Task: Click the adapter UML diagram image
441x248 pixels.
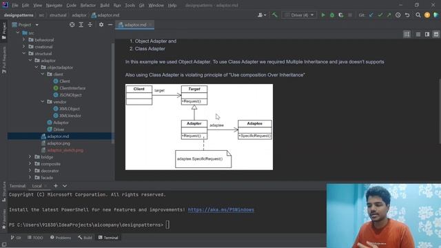Action: (x=199, y=127)
